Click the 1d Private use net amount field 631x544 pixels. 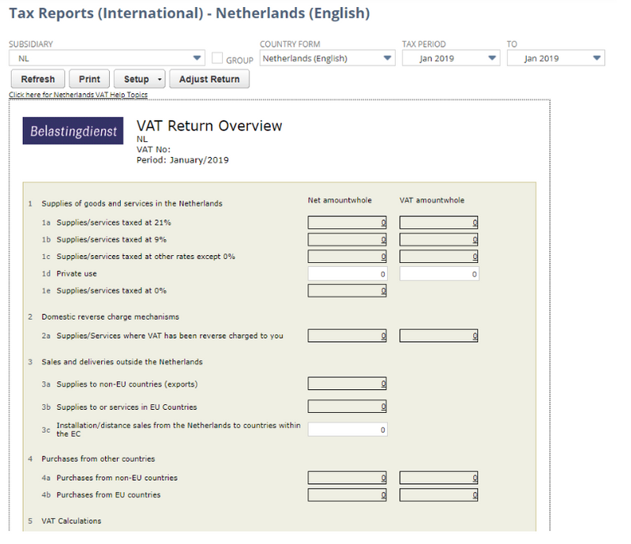click(347, 274)
